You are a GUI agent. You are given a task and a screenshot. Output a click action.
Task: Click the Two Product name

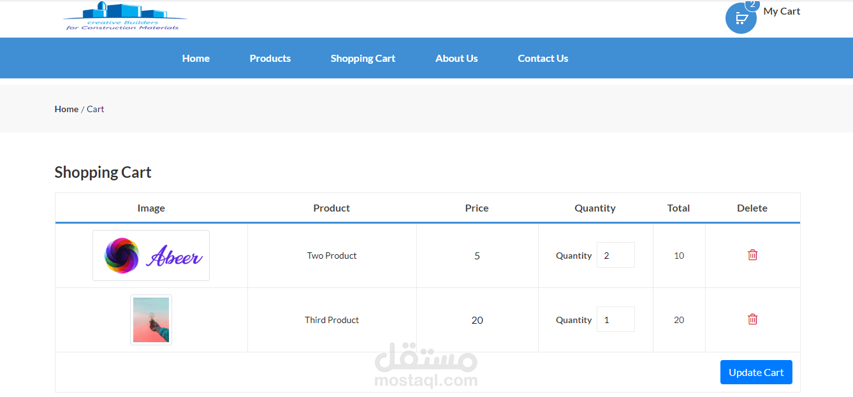[332, 256]
